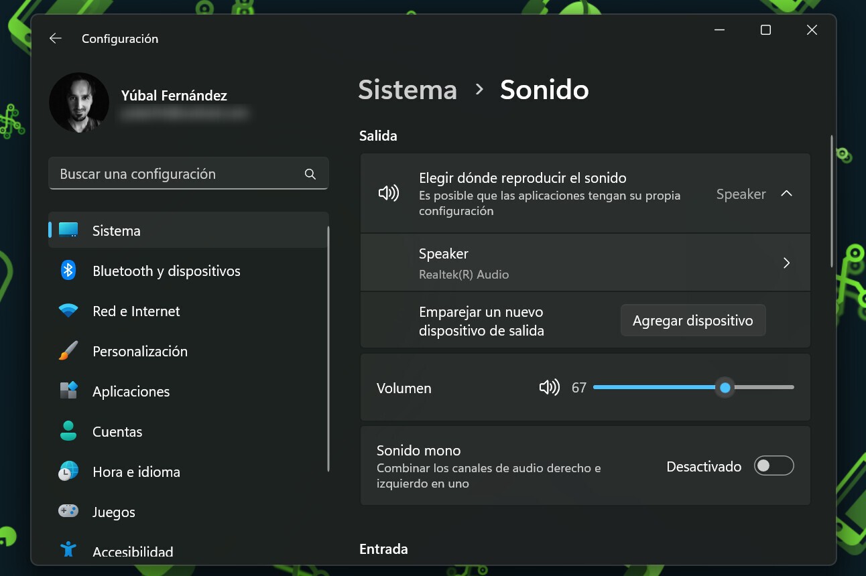866x576 pixels.
Task: Click the Hora e idioma clock icon
Action: coord(68,472)
